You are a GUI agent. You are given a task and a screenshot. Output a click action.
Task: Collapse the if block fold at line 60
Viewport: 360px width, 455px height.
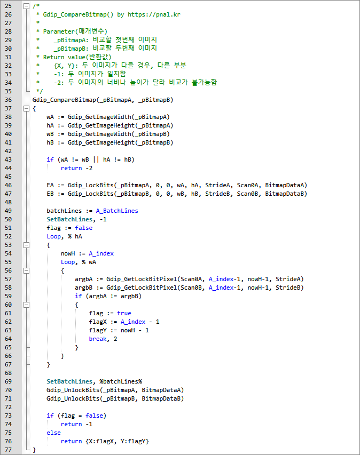point(27,305)
